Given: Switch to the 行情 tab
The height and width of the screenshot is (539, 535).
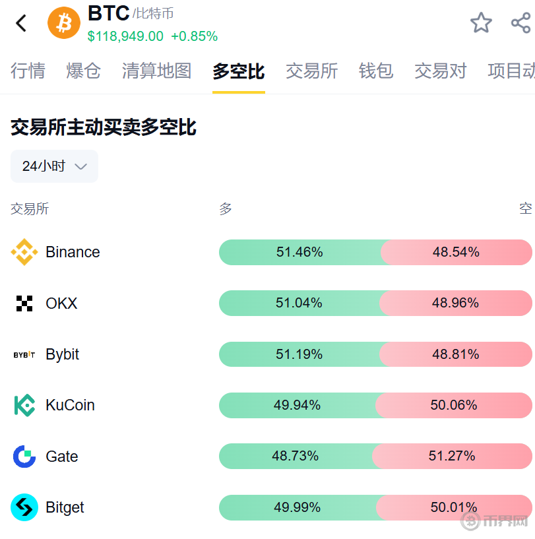Looking at the screenshot, I should 28,71.
